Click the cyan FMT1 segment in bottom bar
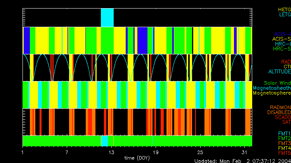 coord(104,140)
